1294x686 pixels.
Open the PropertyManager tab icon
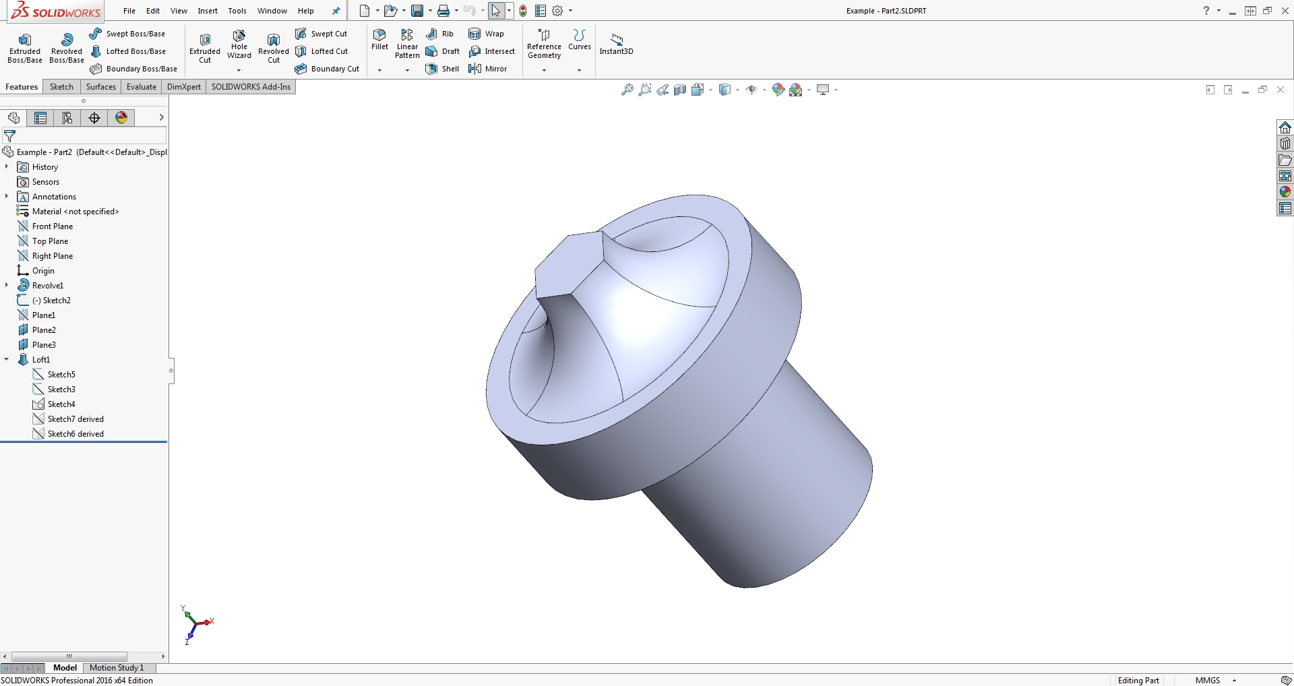40,118
